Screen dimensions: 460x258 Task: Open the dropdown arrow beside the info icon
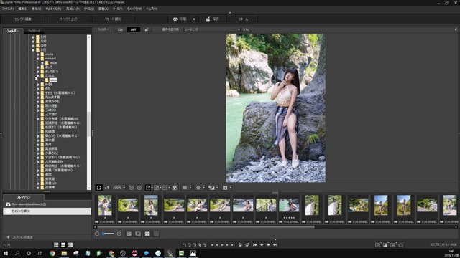(x=230, y=188)
